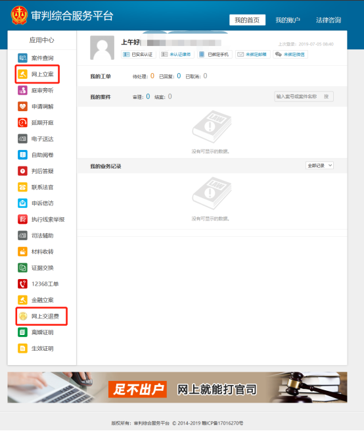The height and width of the screenshot is (431, 364).
Task: Click the 庭审旁听 label
Action: pos(43,90)
